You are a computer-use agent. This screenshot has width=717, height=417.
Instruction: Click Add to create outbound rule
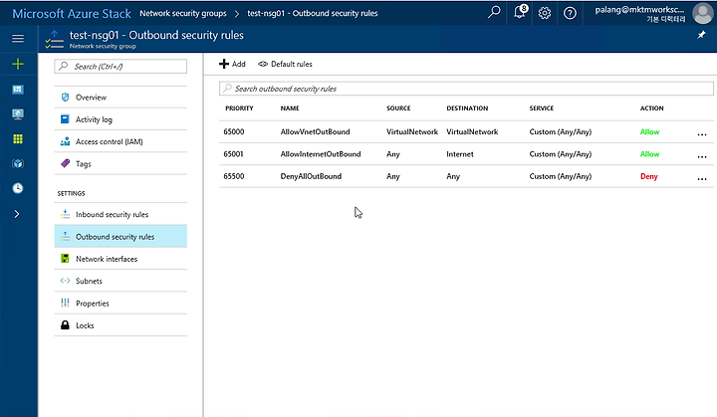pyautogui.click(x=232, y=64)
